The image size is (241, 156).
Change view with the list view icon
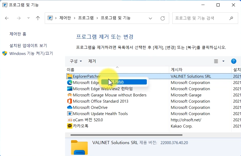[216, 61]
